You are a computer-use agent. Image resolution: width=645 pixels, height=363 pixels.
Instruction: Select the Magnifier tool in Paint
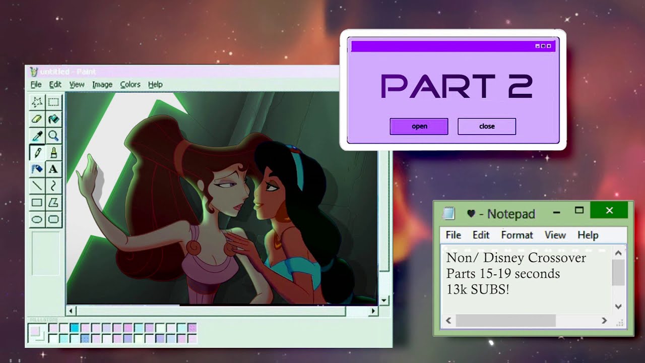coord(53,136)
